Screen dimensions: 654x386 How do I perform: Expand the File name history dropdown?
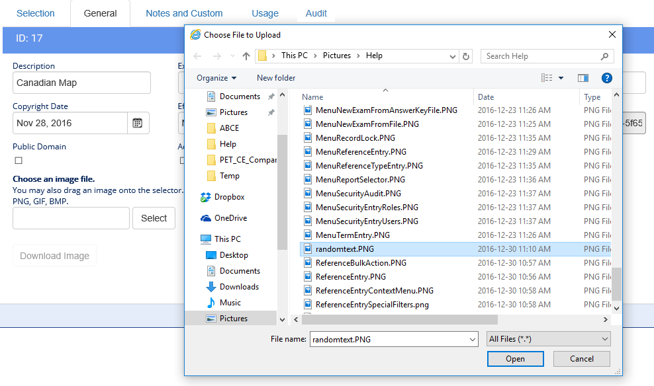pos(472,339)
